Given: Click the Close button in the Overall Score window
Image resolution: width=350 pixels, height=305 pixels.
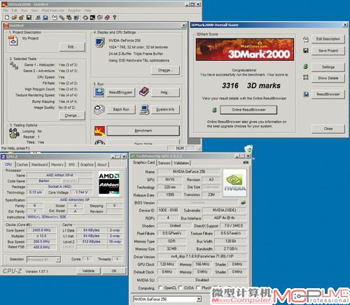Looking at the screenshot, I should click(x=328, y=129).
